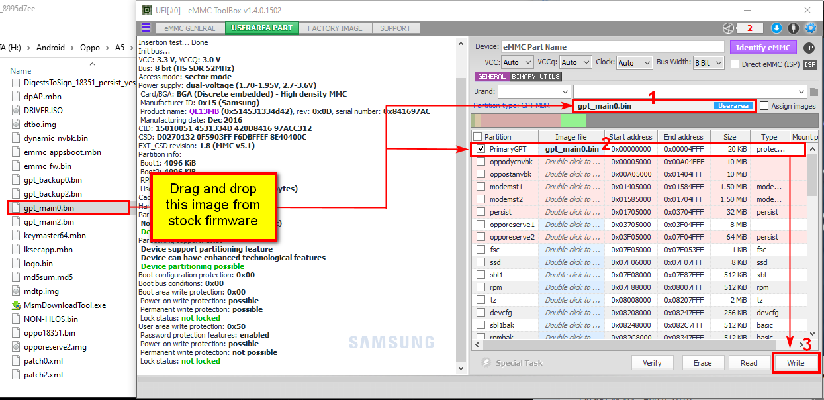
Task: Click the opporeserve2.img file icon
Action: point(16,347)
